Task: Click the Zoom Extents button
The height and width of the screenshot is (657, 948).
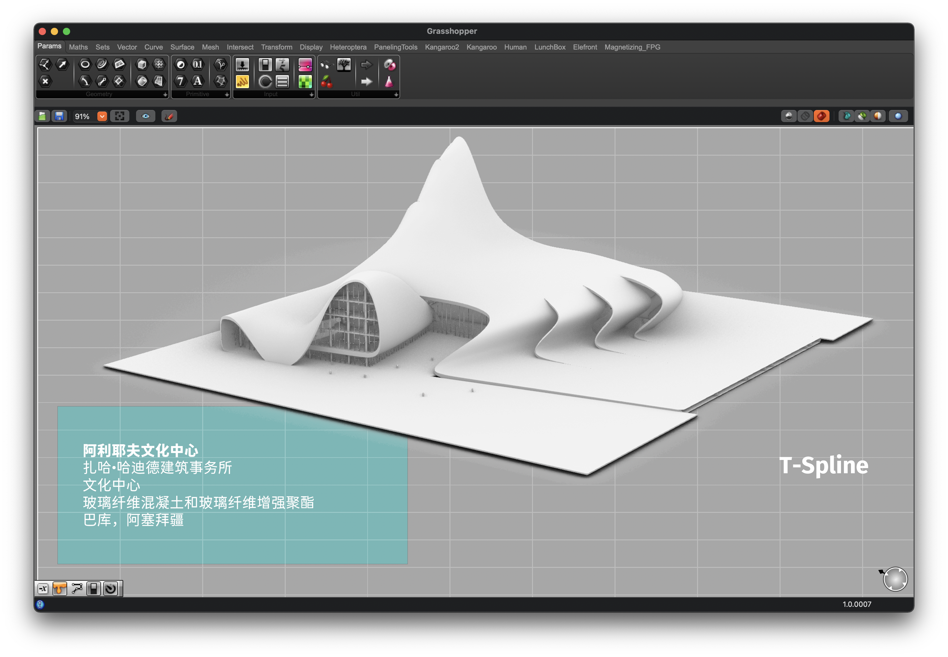Action: [119, 116]
